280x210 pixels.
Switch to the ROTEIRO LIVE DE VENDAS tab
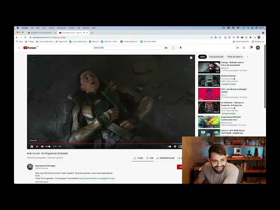[42, 33]
